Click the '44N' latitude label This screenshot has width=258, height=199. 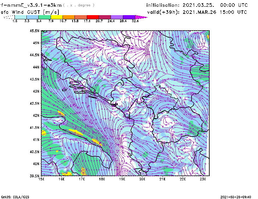pos(36,67)
